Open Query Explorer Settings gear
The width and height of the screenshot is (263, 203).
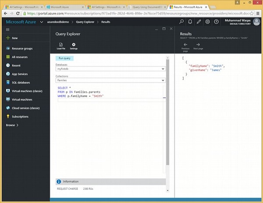(74, 44)
